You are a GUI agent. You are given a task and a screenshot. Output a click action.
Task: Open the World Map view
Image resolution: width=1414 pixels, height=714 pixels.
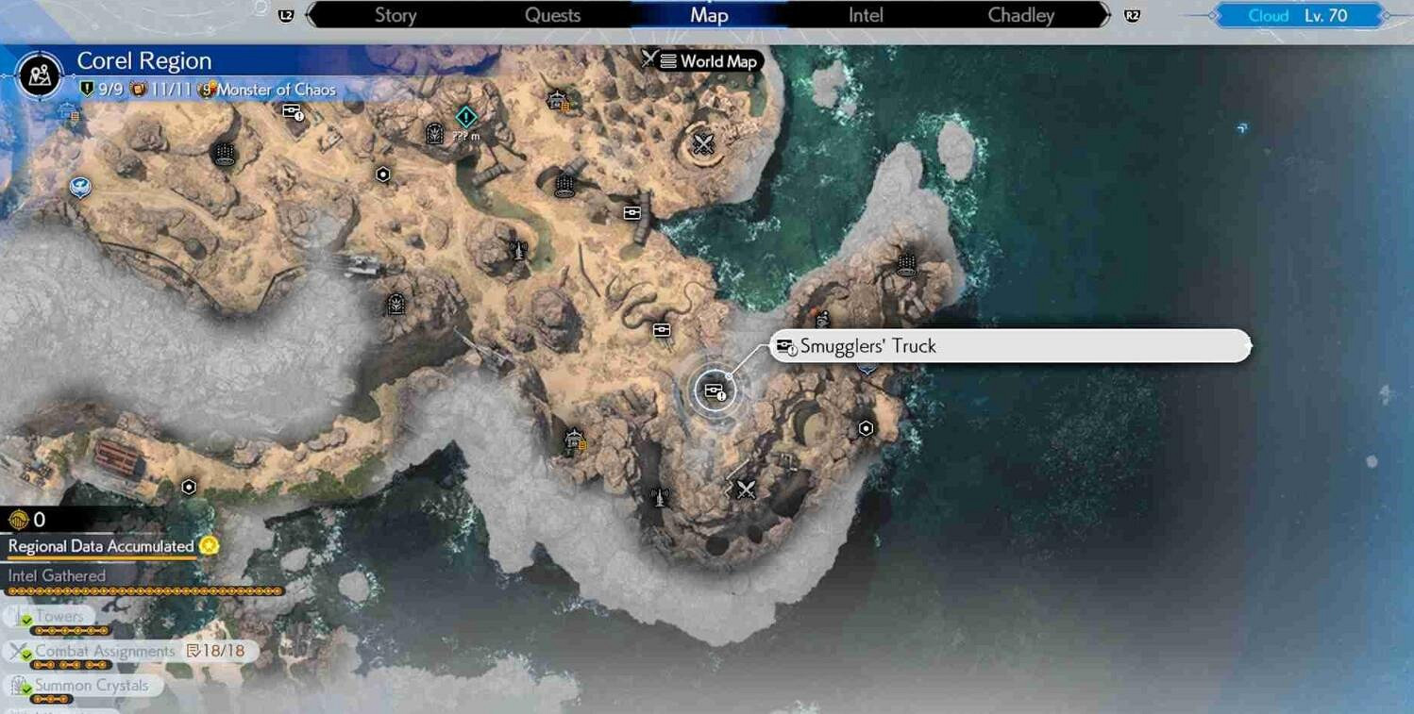(708, 61)
